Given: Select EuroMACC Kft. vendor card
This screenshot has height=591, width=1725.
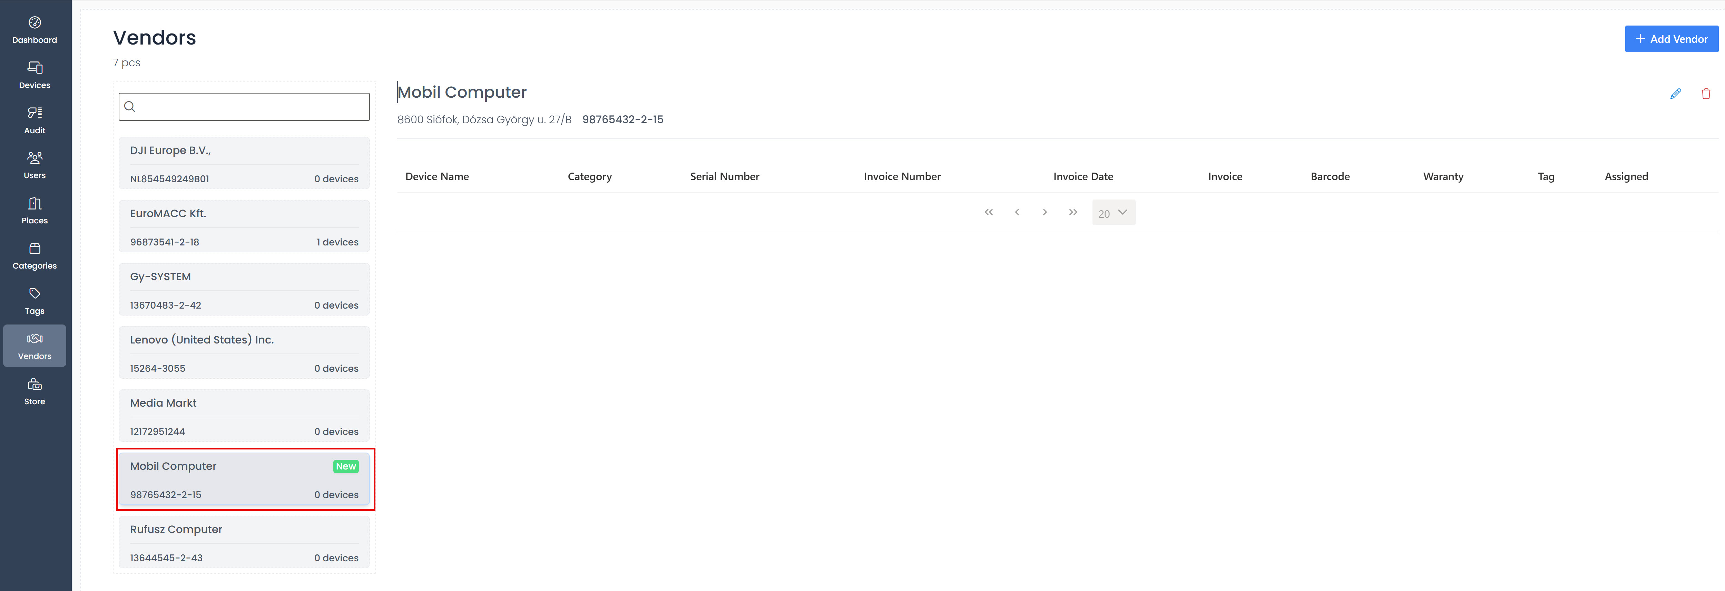Looking at the screenshot, I should 244,226.
